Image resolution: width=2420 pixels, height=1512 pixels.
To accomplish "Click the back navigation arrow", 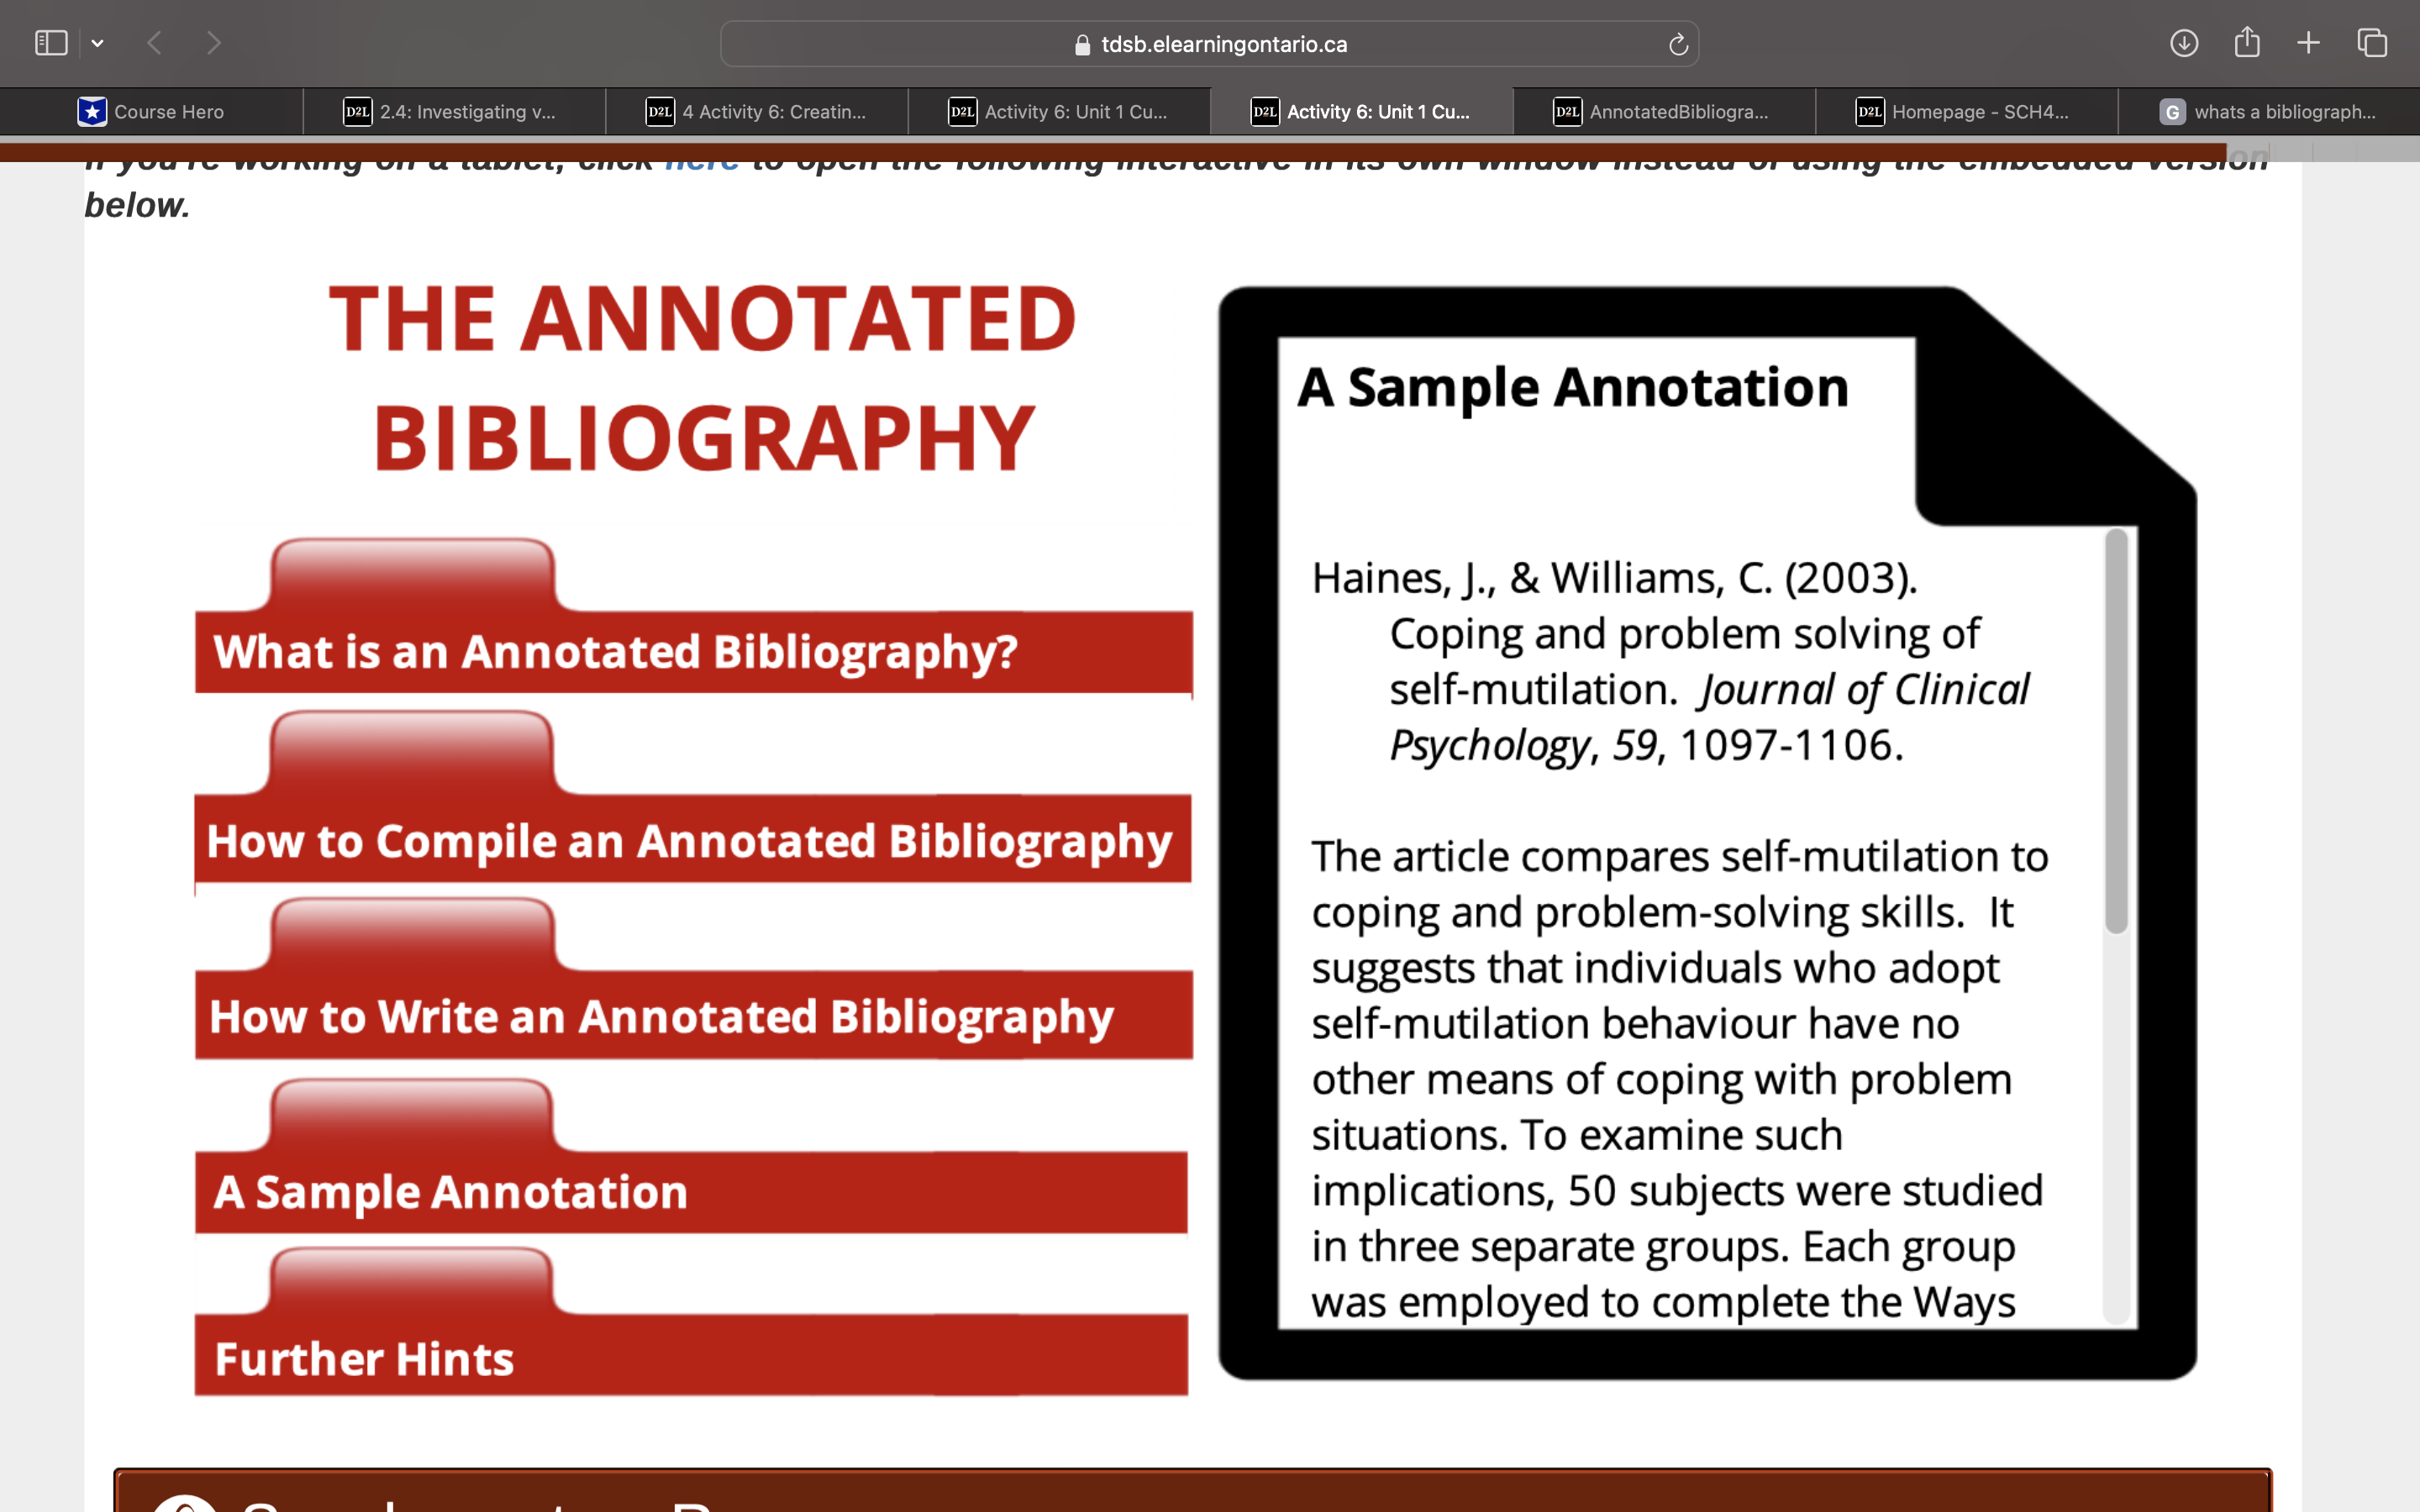I will pyautogui.click(x=154, y=43).
